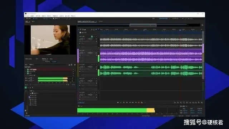Switch to the Mixer tab beside the editor tab
This screenshot has width=229, height=129.
101,21
